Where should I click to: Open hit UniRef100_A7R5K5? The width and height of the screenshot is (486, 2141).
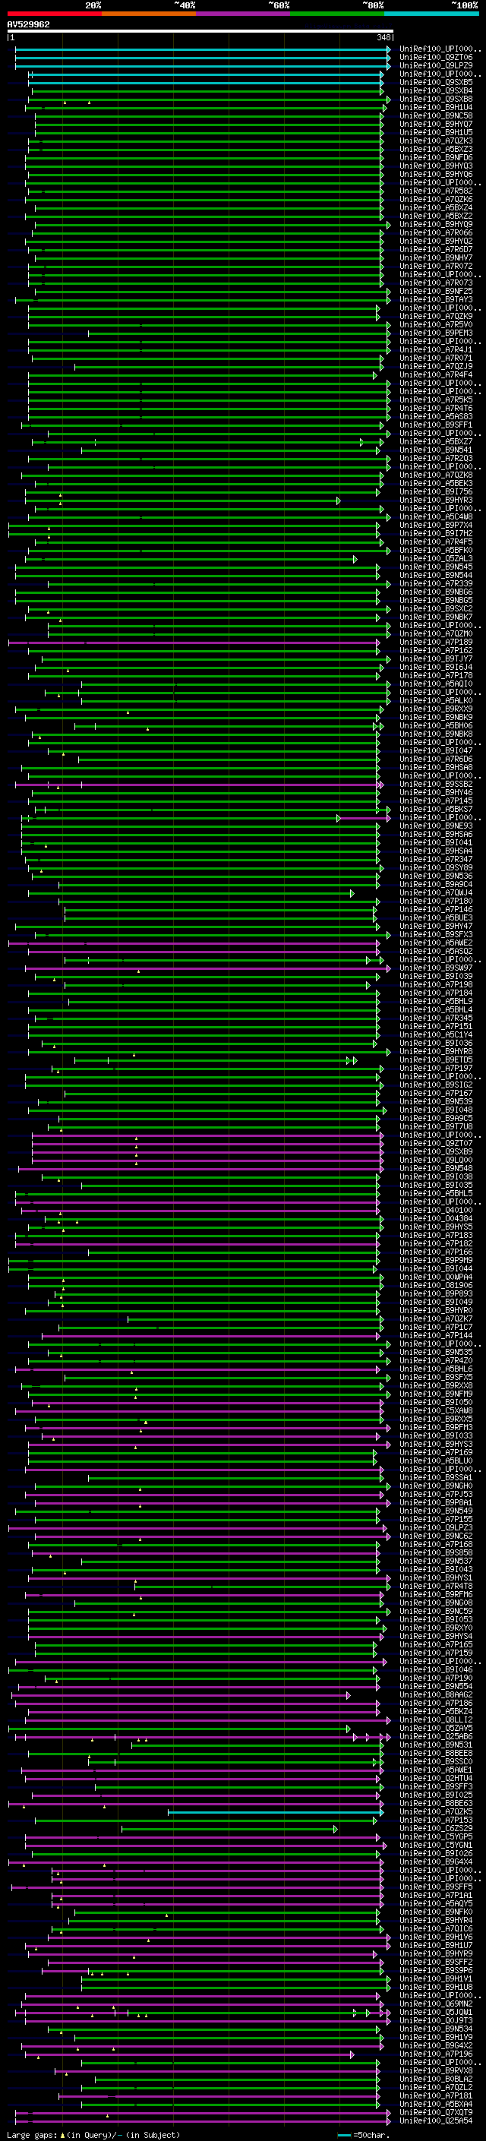point(436,399)
